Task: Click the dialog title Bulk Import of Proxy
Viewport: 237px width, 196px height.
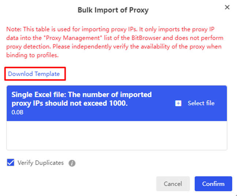Action: 113,10
